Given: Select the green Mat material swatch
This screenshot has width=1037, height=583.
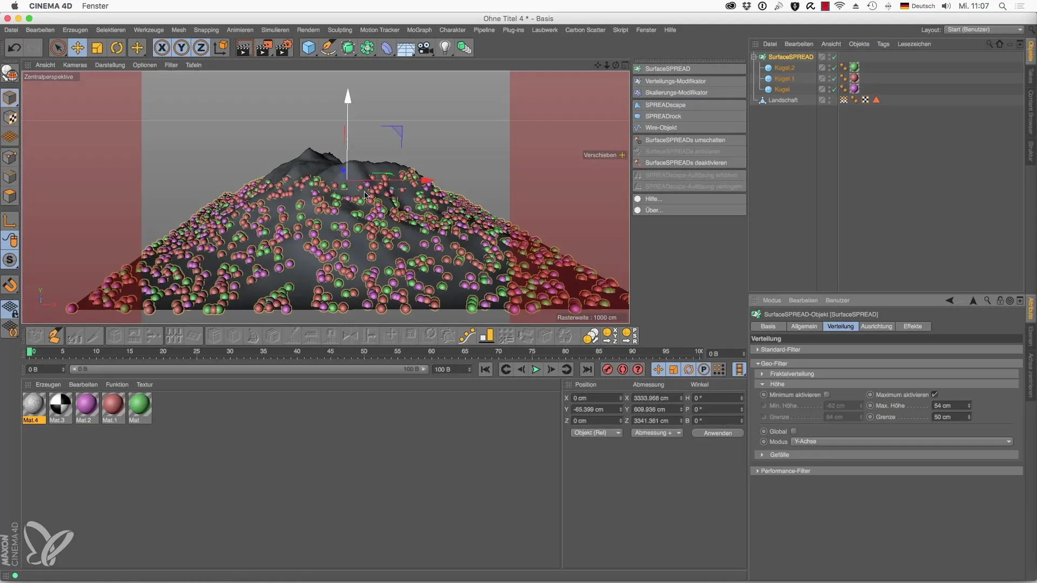Looking at the screenshot, I should click(139, 404).
